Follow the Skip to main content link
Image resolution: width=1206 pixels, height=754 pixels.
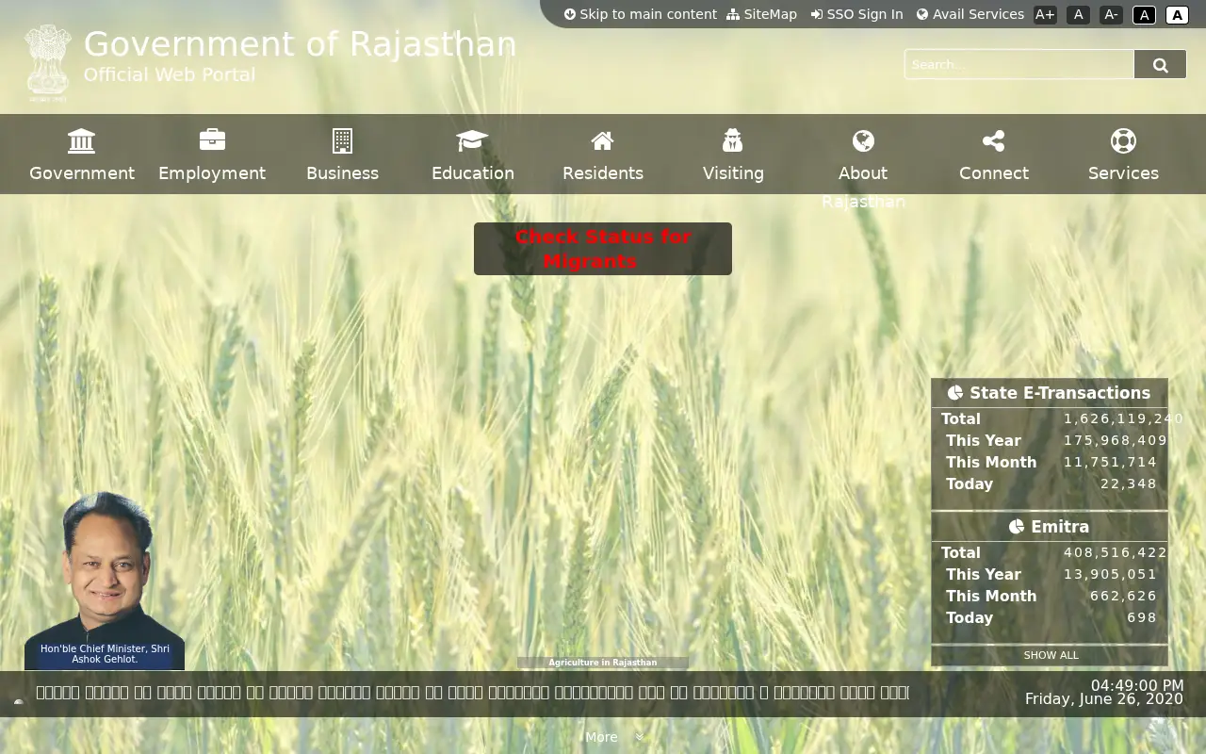coord(641,14)
